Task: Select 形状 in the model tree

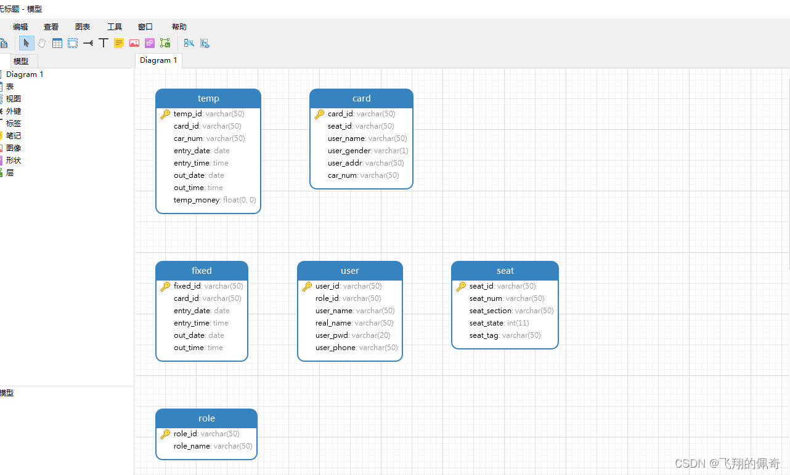Action: tap(14, 161)
